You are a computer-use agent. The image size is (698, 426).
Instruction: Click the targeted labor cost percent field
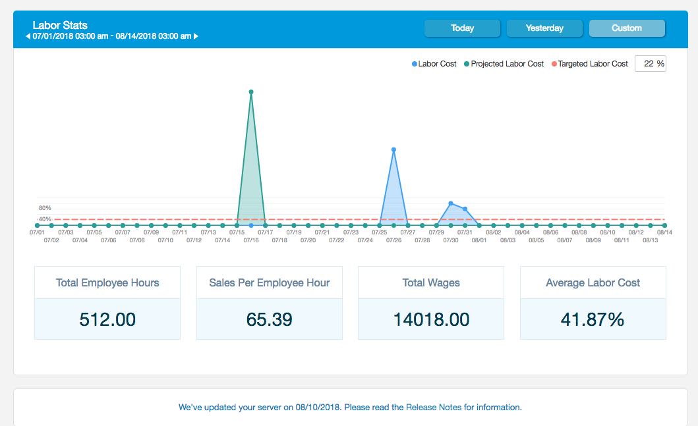[650, 64]
